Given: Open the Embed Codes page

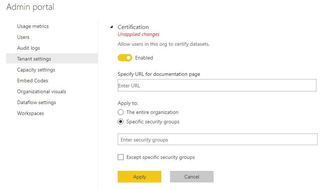Looking at the screenshot, I should tap(32, 81).
